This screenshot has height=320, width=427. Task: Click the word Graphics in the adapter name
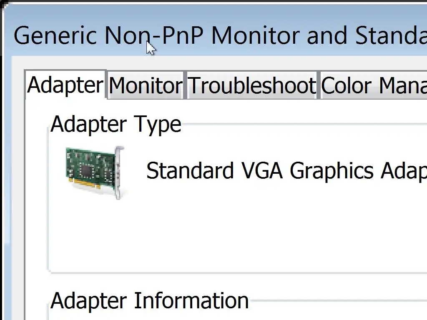click(x=332, y=171)
